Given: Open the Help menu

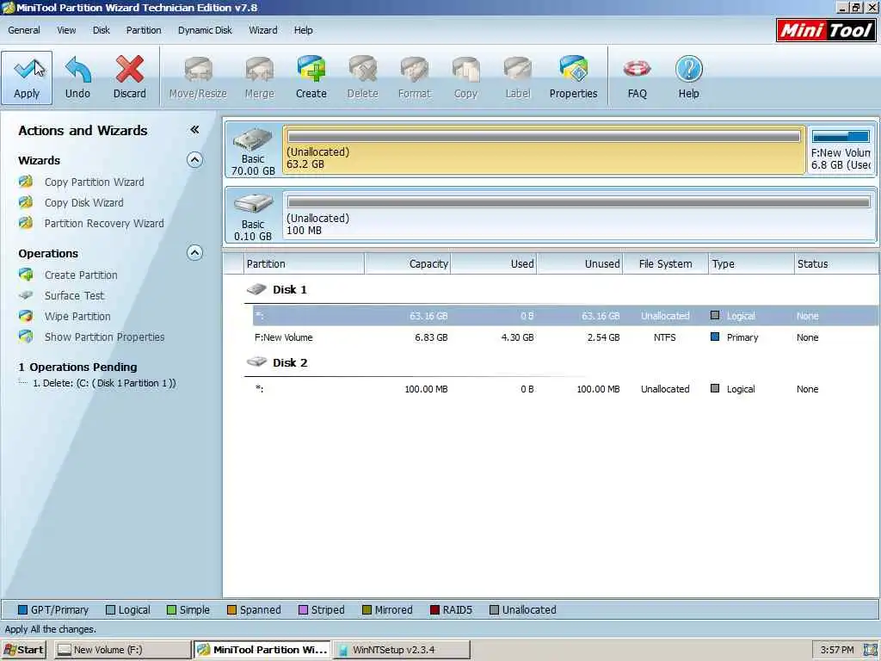Looking at the screenshot, I should [x=304, y=30].
